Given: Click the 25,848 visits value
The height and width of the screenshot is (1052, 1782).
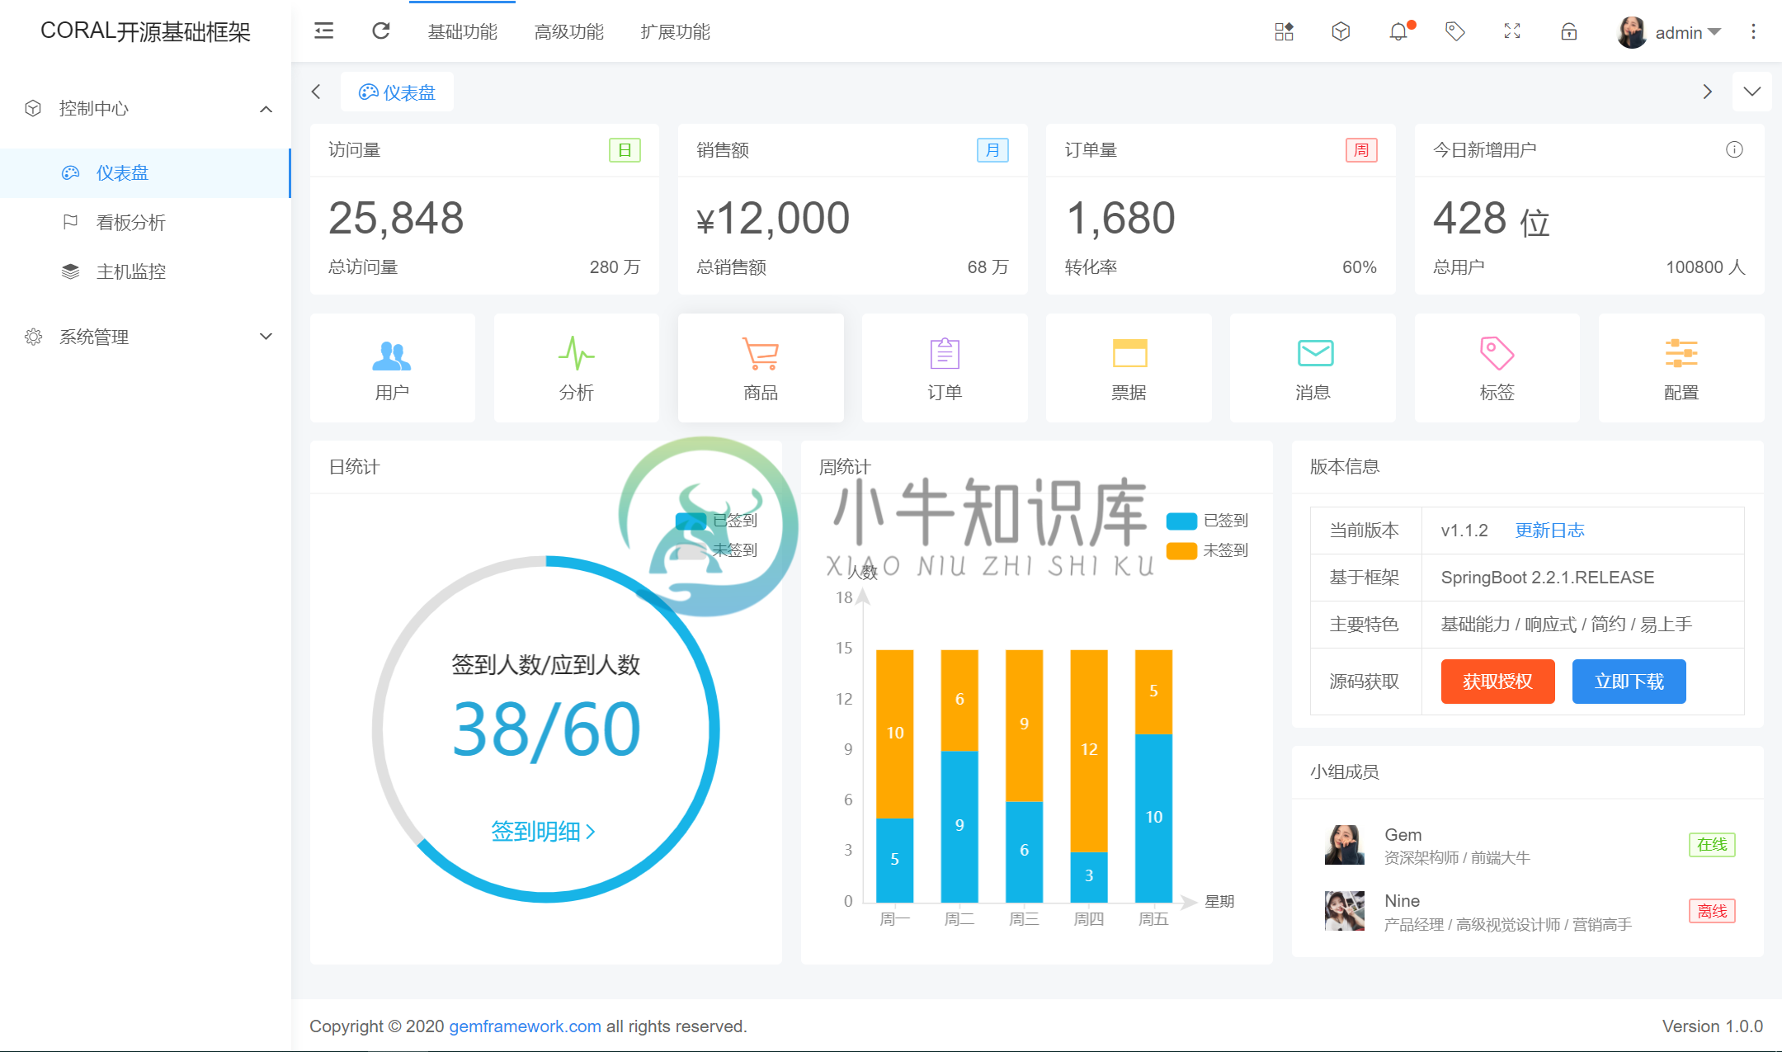Looking at the screenshot, I should click(396, 218).
